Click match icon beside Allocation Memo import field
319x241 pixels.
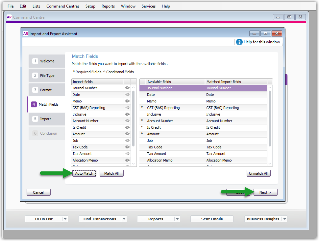click(x=127, y=160)
